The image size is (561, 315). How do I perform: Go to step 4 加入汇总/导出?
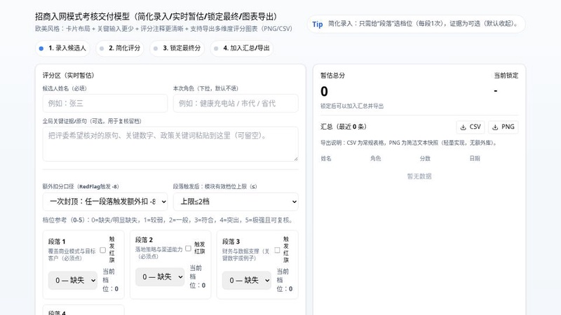pyautogui.click(x=241, y=48)
